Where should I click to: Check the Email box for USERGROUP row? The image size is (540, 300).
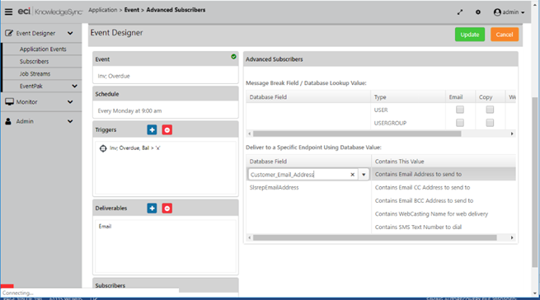click(460, 123)
